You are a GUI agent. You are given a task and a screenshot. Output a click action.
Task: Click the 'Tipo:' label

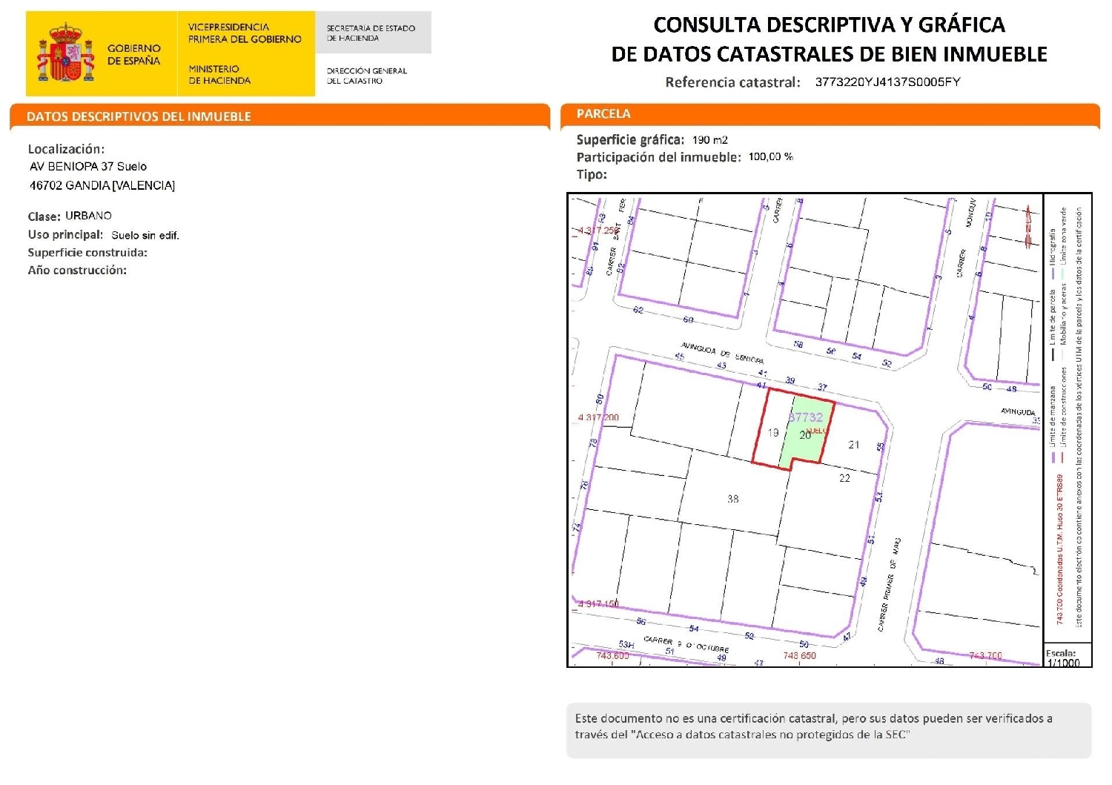[592, 175]
